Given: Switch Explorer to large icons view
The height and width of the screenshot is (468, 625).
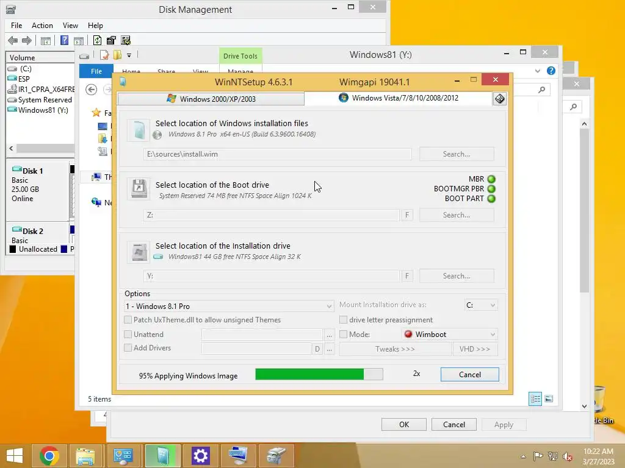Looking at the screenshot, I should pyautogui.click(x=549, y=399).
